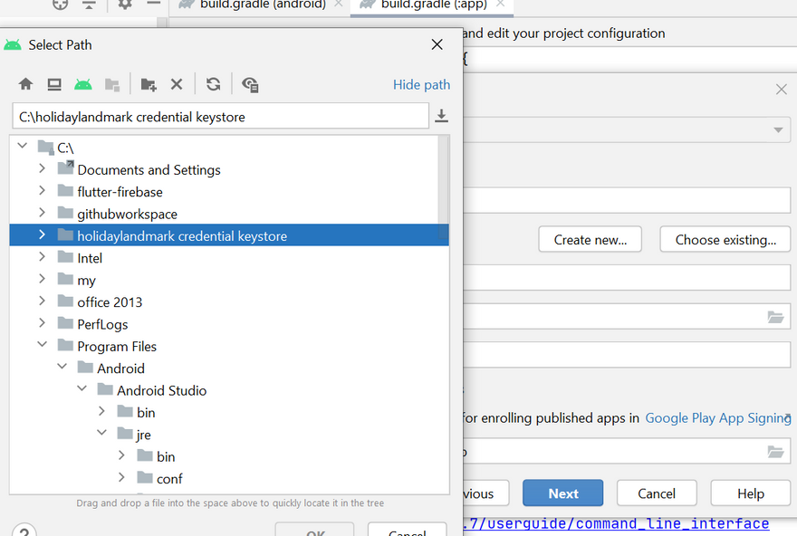This screenshot has width=797, height=536.
Task: Click the Delete (X) toolbar icon
Action: [x=177, y=84]
